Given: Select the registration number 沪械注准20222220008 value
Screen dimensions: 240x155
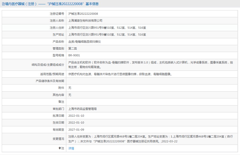Looking at the screenshot, I should pos(83,14).
